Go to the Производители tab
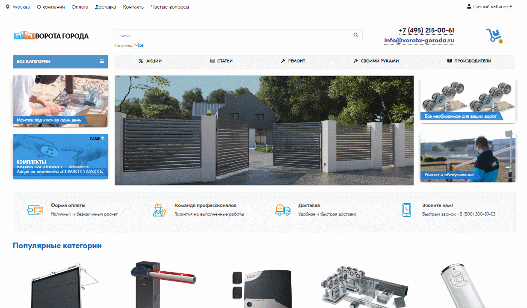Screen dimensions: 527x308 (469, 61)
